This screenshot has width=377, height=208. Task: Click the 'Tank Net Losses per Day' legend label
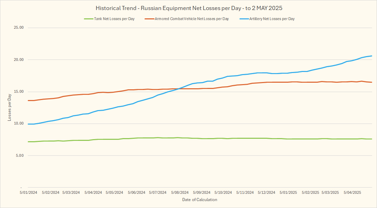click(114, 19)
